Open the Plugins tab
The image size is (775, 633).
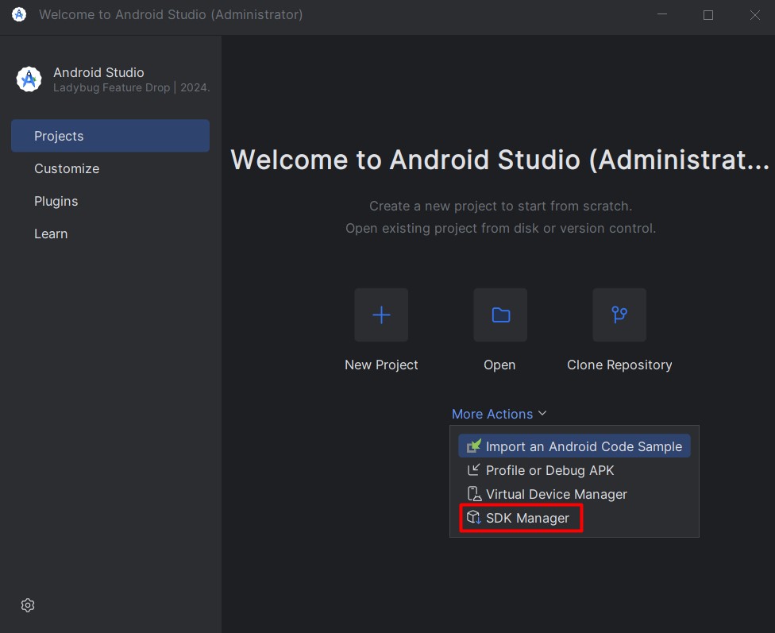[110, 201]
